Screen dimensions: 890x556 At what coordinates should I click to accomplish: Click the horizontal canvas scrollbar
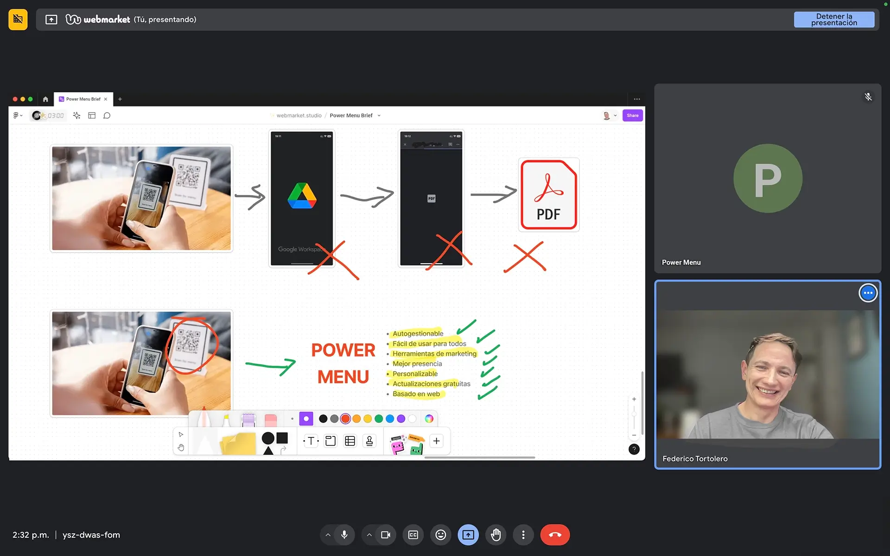480,457
